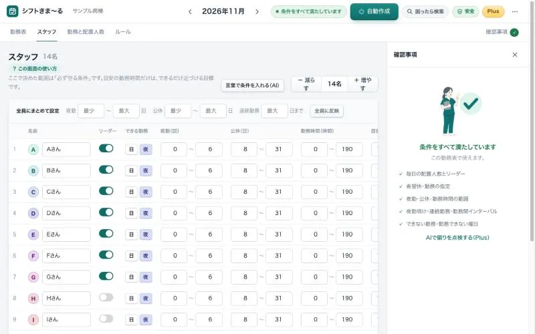Go to previous month arrow
The width and height of the screenshot is (535, 334).
pyautogui.click(x=190, y=11)
